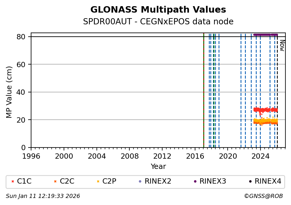Click the purple RINEX3 legend dot
The width and height of the screenshot is (291, 205).
pyautogui.click(x=195, y=182)
